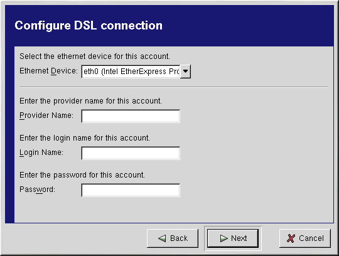Go to the Next wizard page
The height and width of the screenshot is (256, 339).
coord(233,238)
